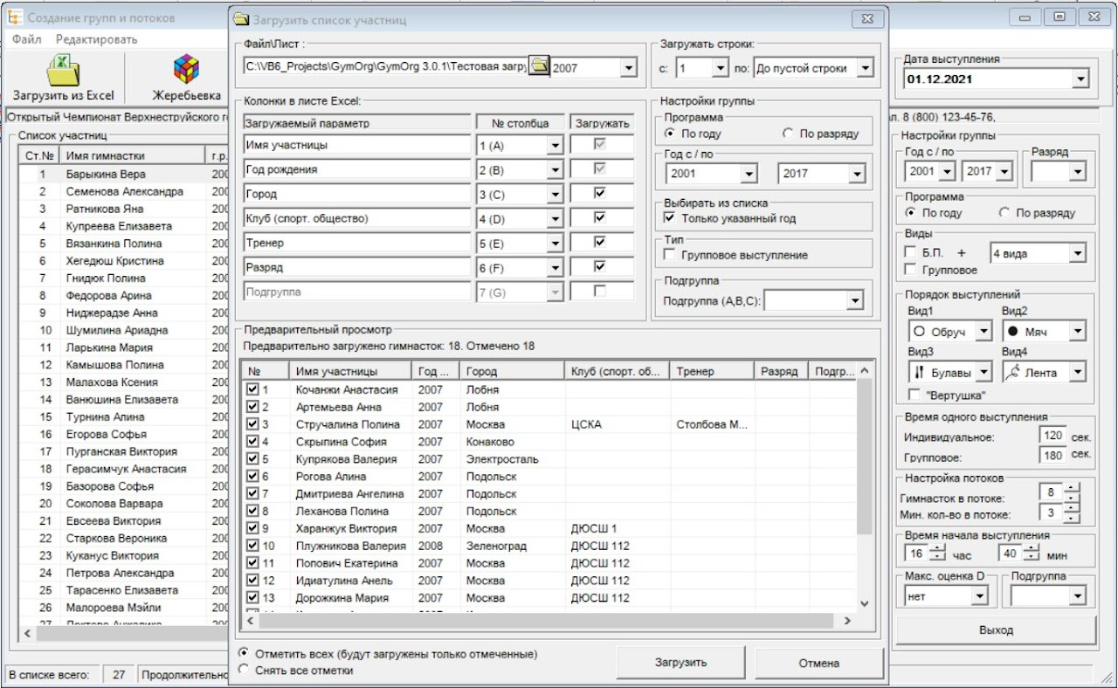Open the До пустой строки dropdown

864,68
